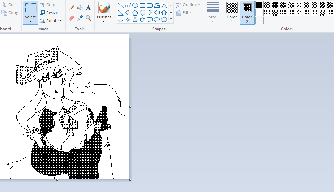
Task: Choose the Triangle shape
Action: coord(164,5)
